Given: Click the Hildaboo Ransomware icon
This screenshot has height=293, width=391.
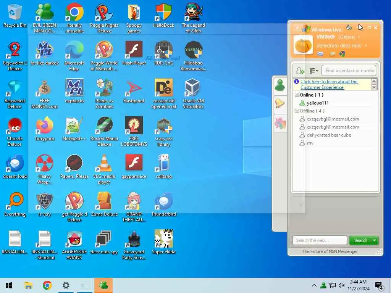Looking at the screenshot, I should [x=193, y=56].
